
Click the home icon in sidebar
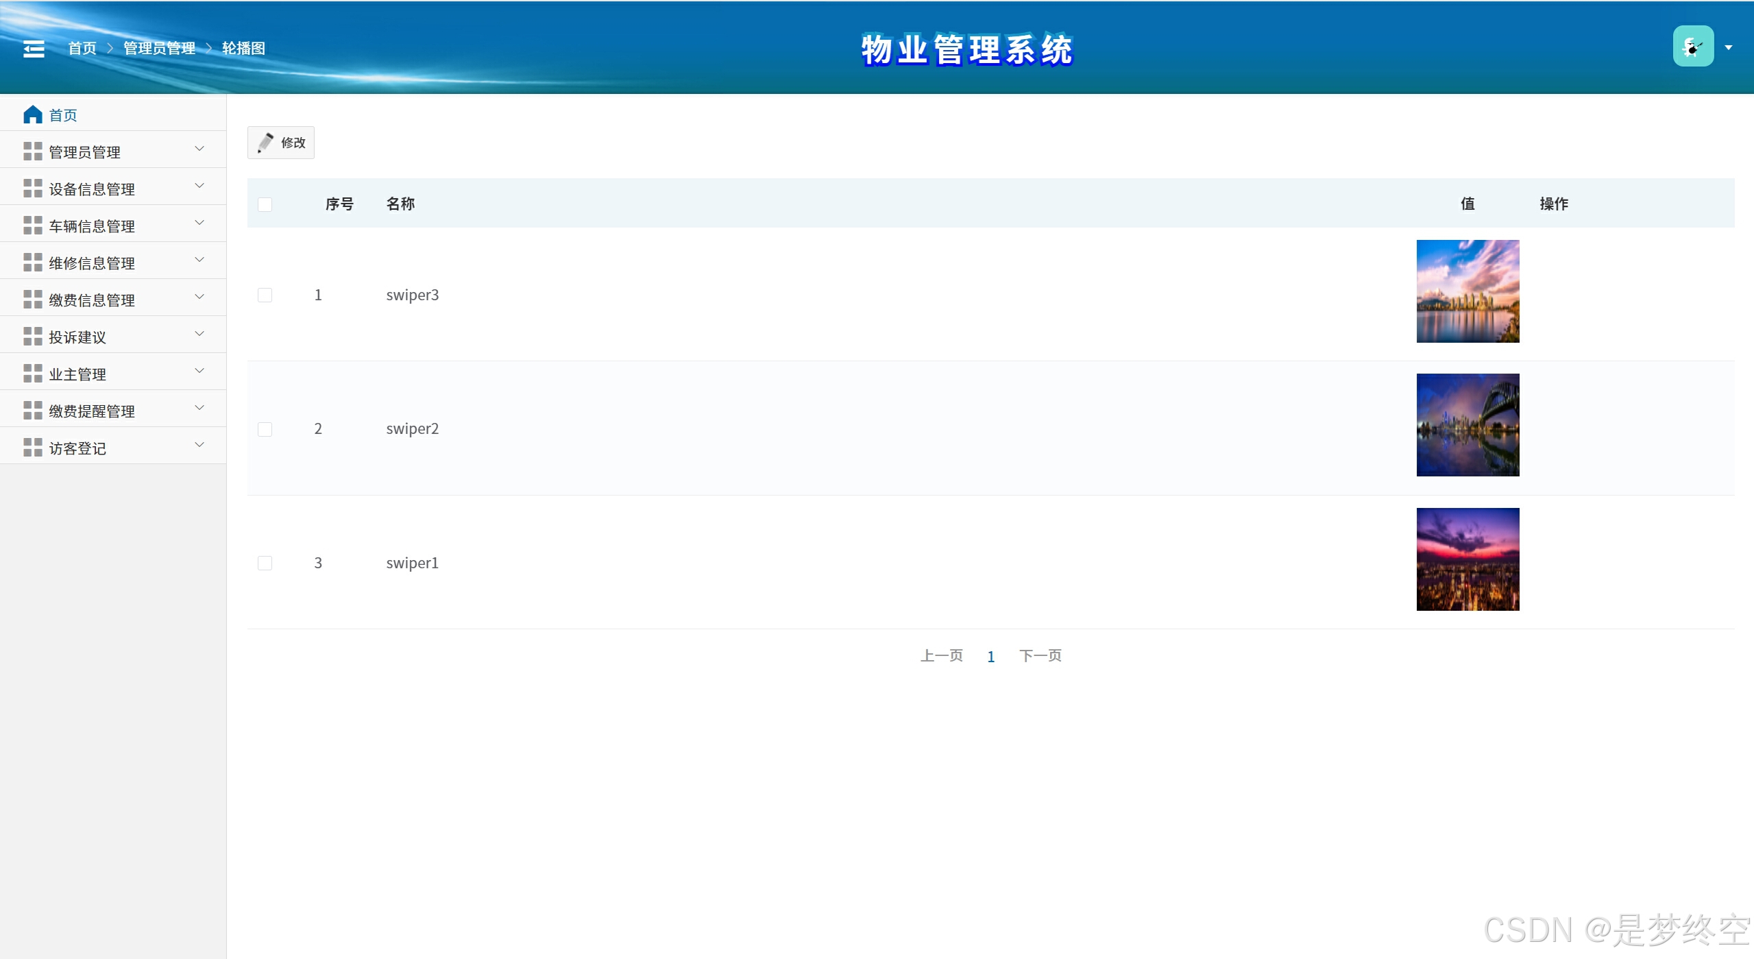click(x=33, y=114)
